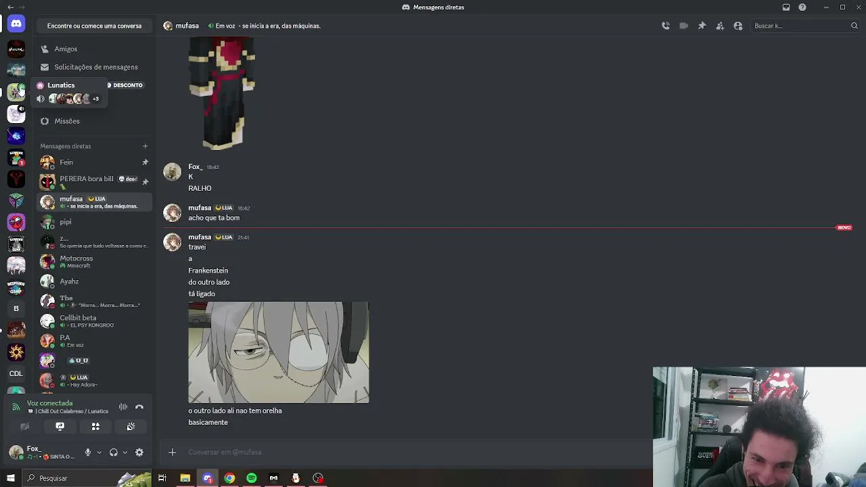Open Spotify from the taskbar
Viewport: 866px width, 487px height.
tap(252, 478)
